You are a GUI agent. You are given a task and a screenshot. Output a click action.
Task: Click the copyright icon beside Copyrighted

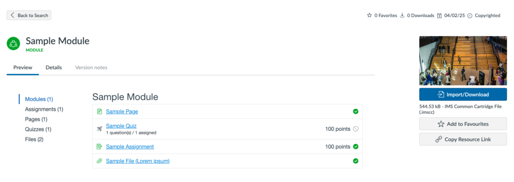[470, 16]
